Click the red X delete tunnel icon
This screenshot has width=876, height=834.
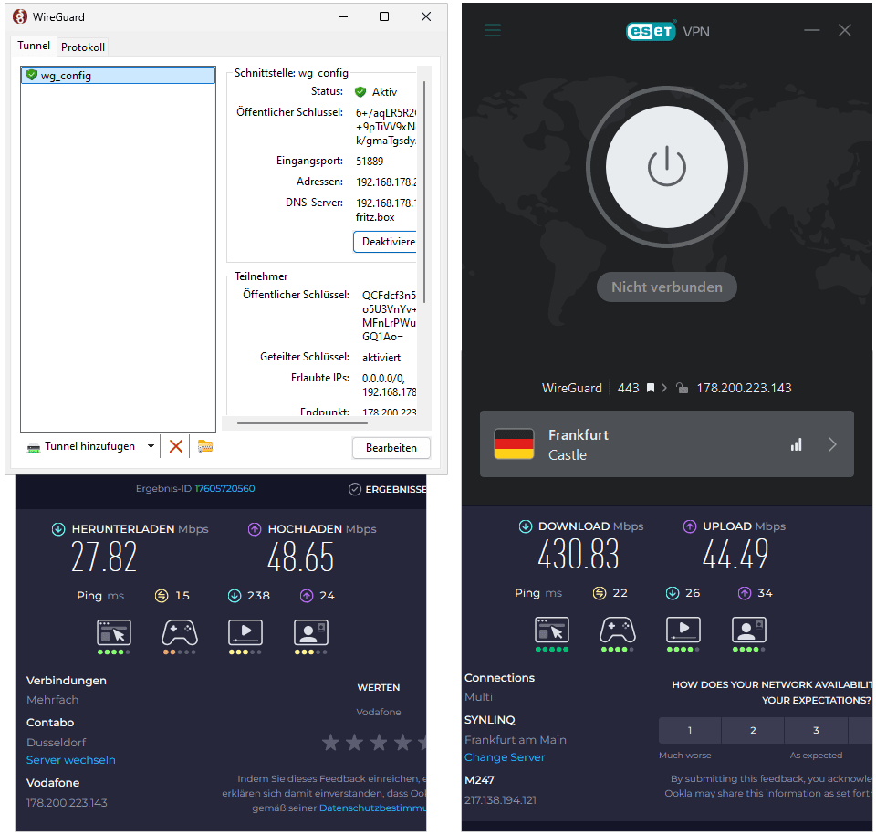(x=176, y=446)
